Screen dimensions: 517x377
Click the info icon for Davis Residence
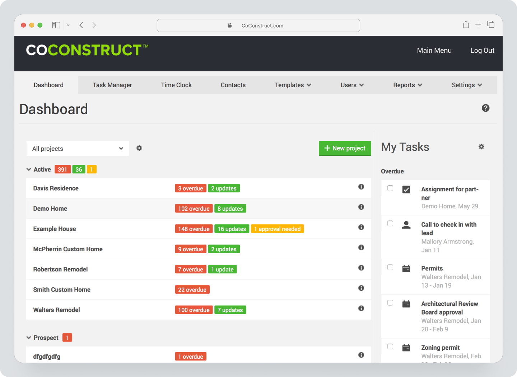click(361, 187)
